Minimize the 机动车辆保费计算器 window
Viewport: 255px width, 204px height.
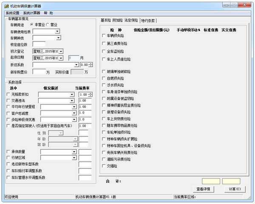pos(227,5)
